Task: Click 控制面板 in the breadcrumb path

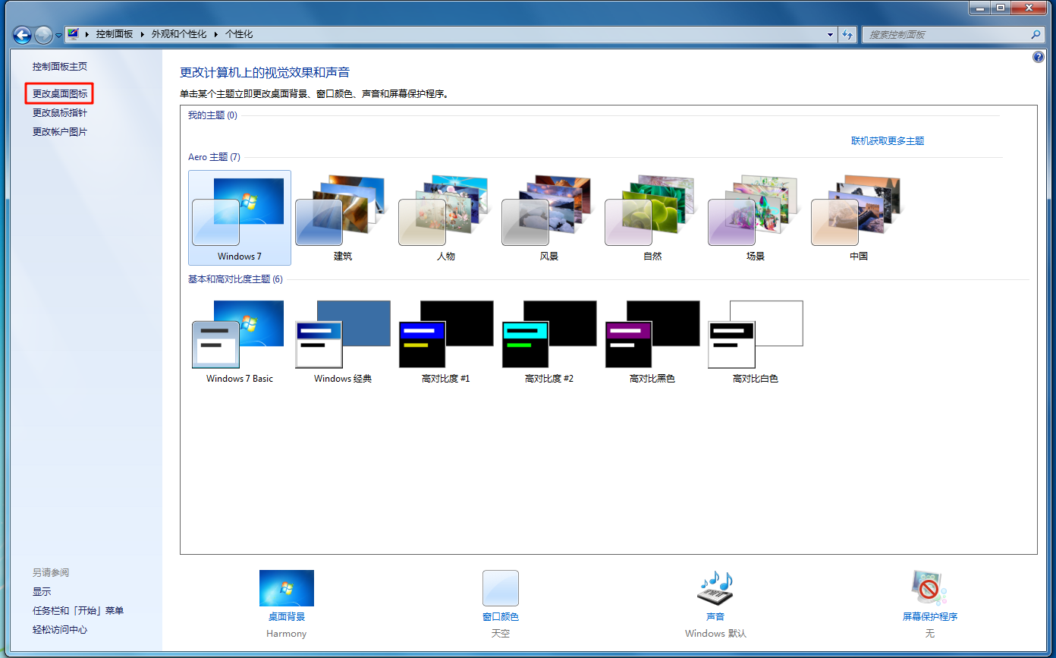Action: pyautogui.click(x=114, y=34)
